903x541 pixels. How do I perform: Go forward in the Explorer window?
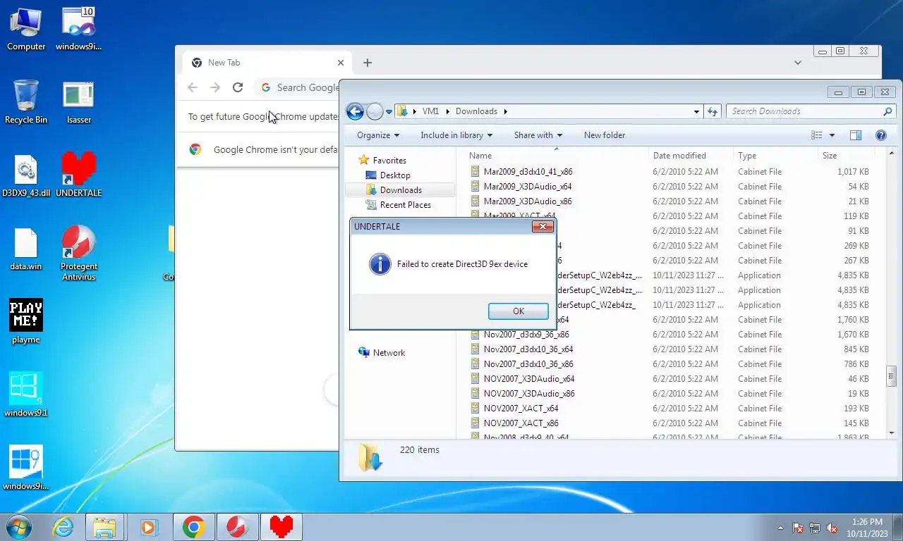coord(375,111)
